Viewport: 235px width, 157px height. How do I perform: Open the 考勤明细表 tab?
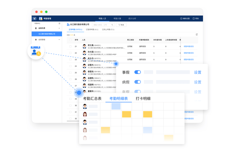click(x=119, y=99)
